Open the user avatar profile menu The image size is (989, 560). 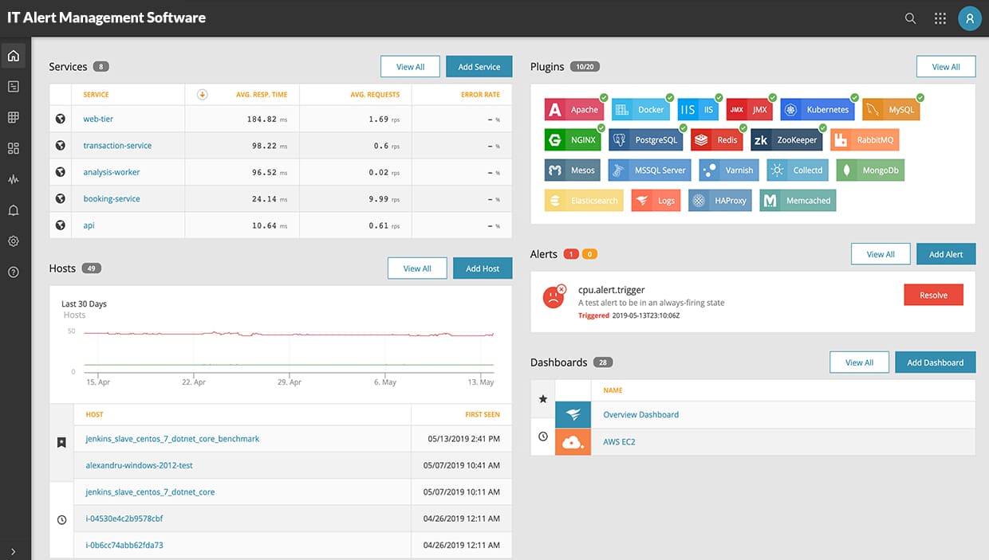pyautogui.click(x=970, y=18)
